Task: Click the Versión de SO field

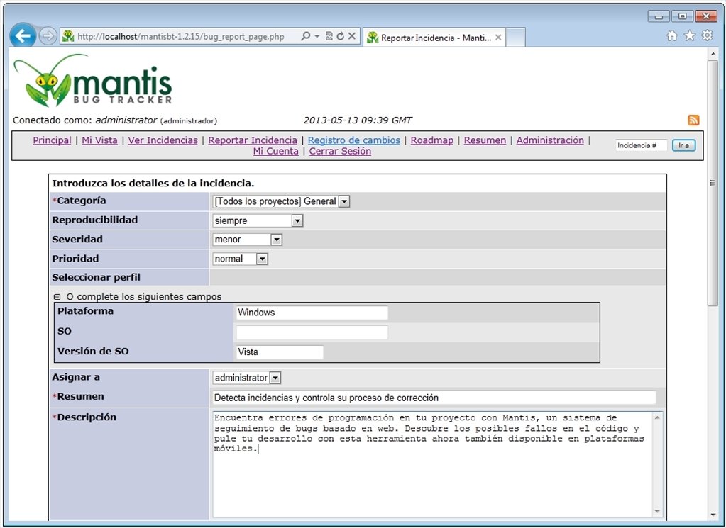Action: coord(280,352)
